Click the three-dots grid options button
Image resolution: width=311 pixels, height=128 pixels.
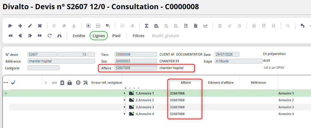[x=6, y=83]
